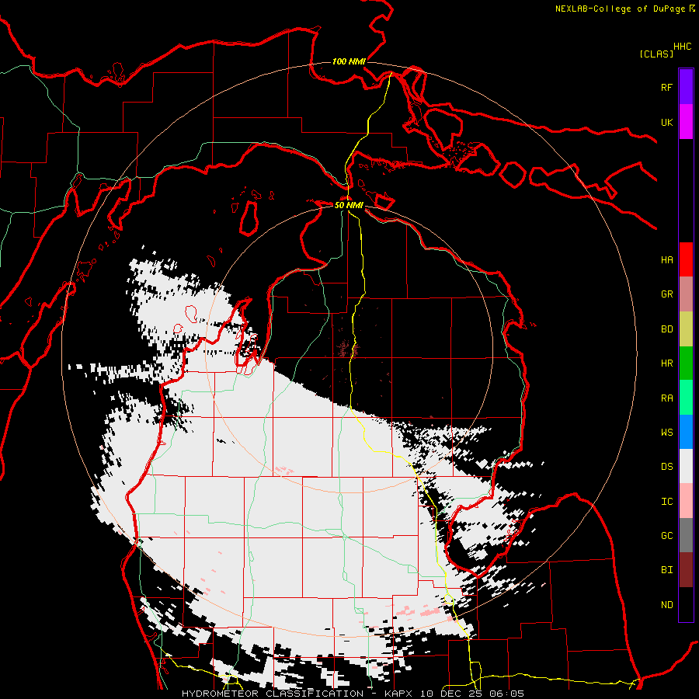Click the HHC product label

[x=682, y=47]
